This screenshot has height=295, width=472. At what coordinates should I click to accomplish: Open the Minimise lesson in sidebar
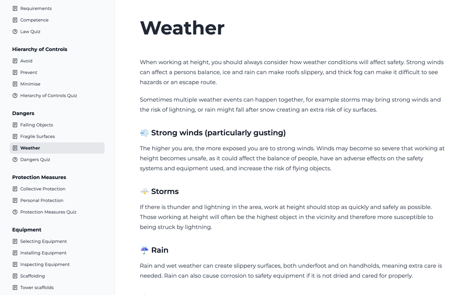[x=30, y=84]
